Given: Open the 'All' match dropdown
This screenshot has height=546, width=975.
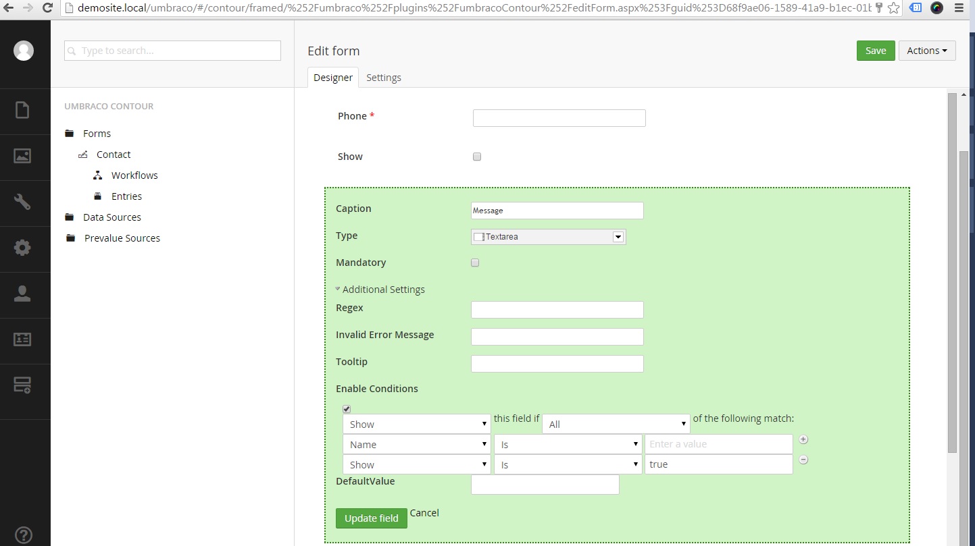Looking at the screenshot, I should coord(616,424).
